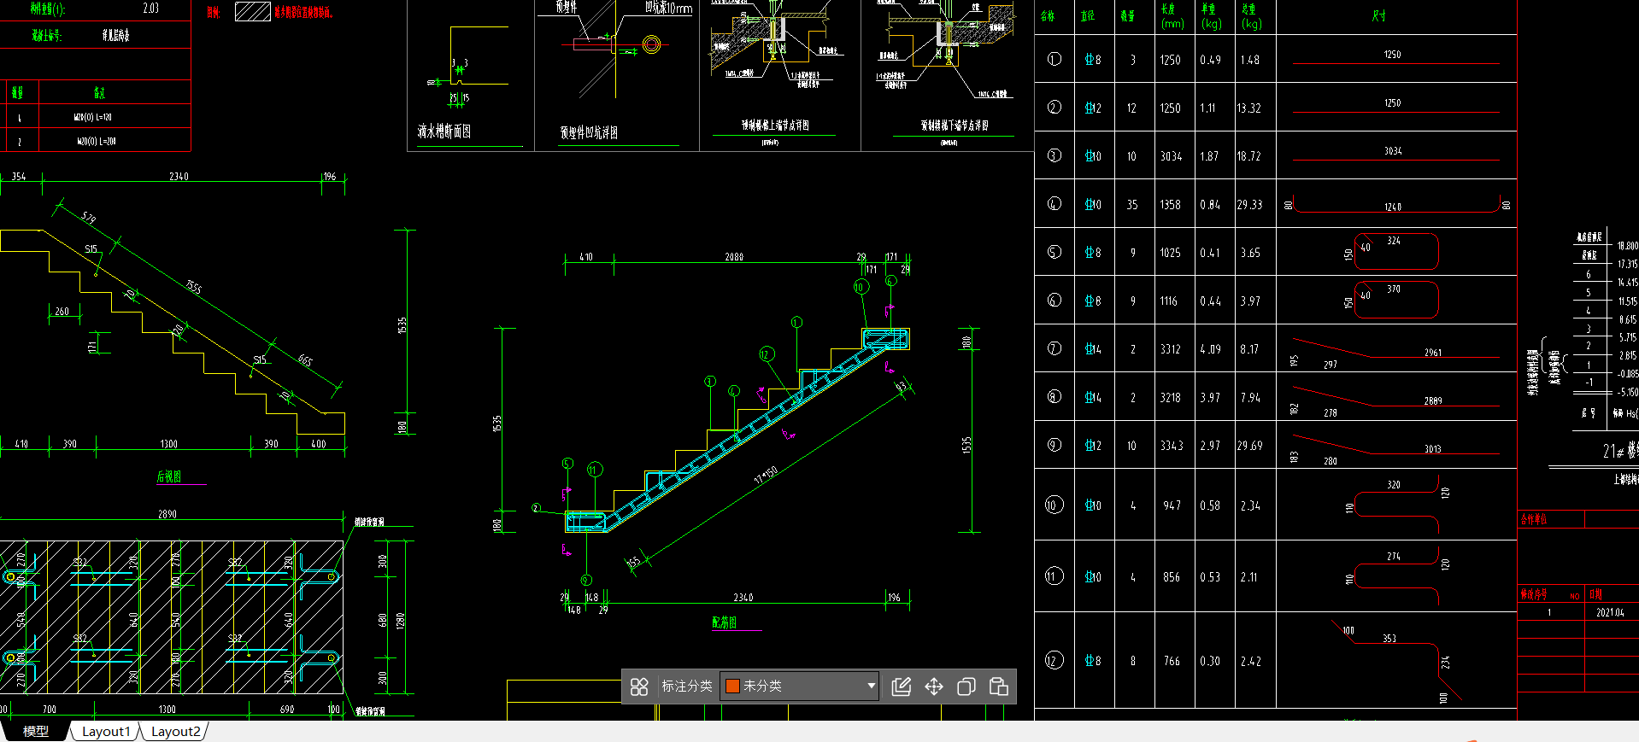
Task: Click the copy overlapping-squares icon
Action: tap(966, 686)
